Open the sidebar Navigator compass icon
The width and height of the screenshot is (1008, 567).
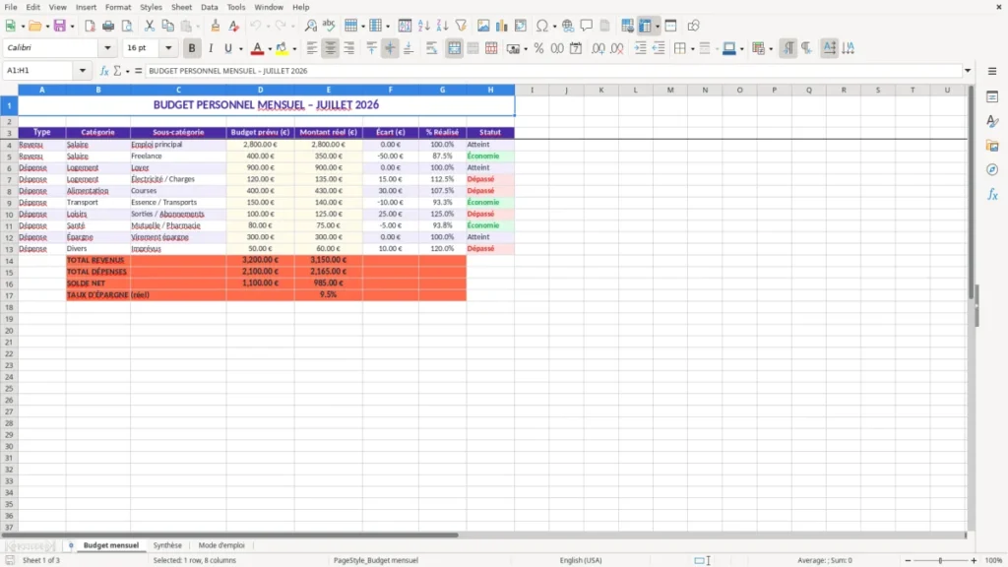992,169
